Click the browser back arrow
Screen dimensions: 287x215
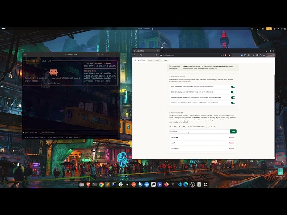click(x=134, y=55)
